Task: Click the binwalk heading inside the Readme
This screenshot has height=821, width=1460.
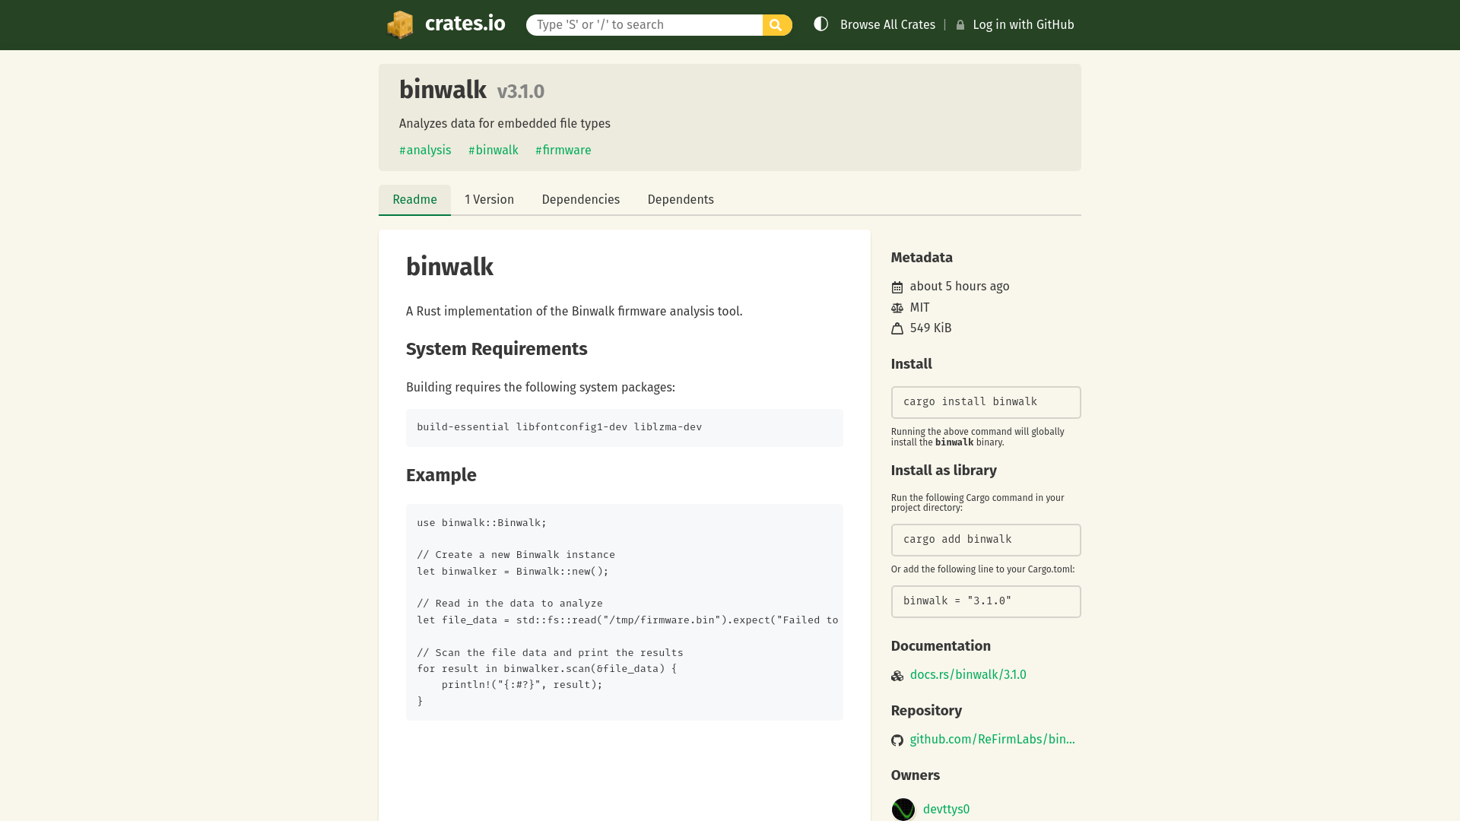Action: click(449, 267)
